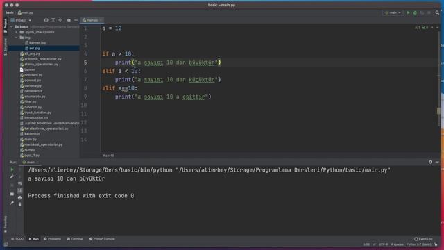The width and height of the screenshot is (444, 250).
Task: Open mantiksal_operatorler.py file
Action: 43,144
